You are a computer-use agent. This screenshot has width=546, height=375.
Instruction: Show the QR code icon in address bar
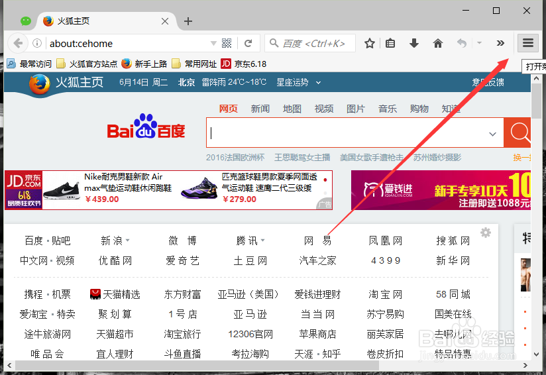(227, 43)
